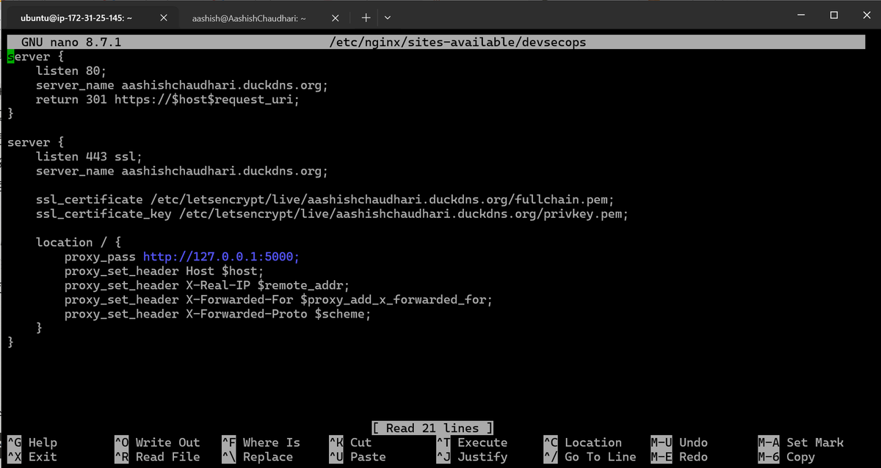The width and height of the screenshot is (881, 468).
Task: Click the ^J Justify shortcut
Action: coord(472,457)
